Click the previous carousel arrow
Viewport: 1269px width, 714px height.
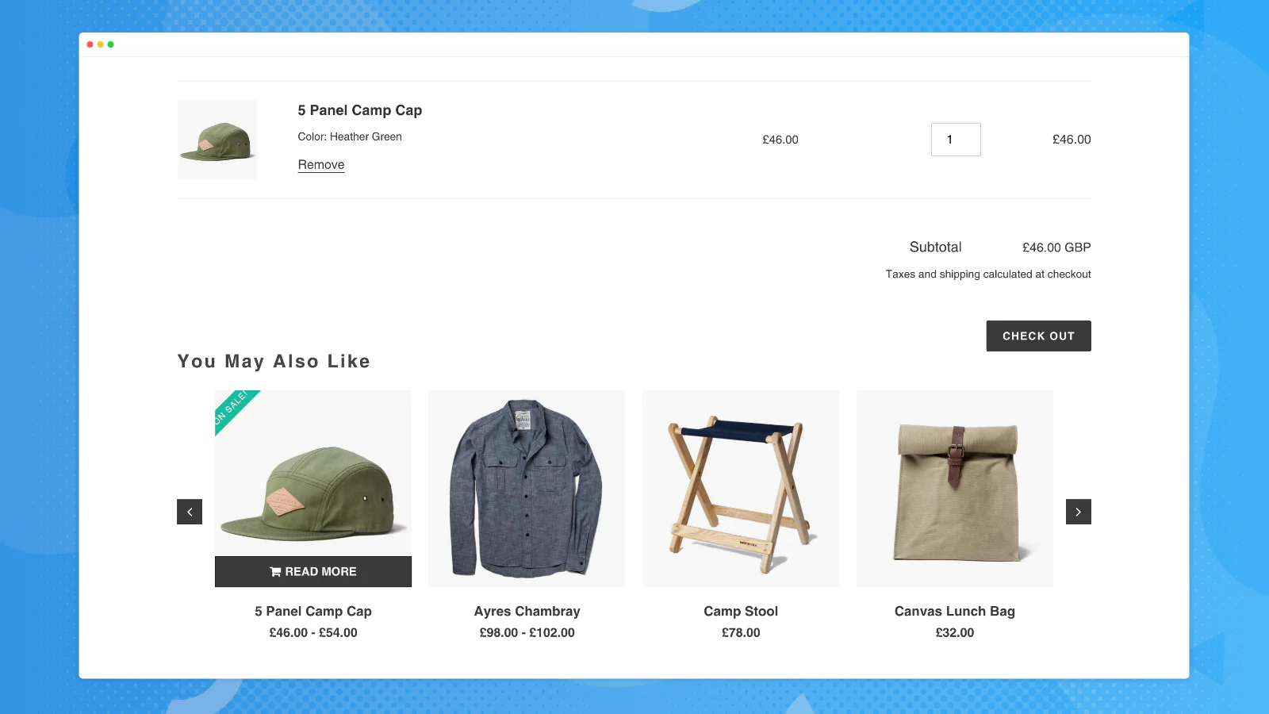[x=190, y=512]
